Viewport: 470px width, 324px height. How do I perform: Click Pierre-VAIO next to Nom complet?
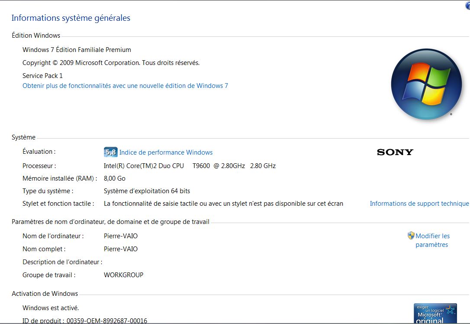pyautogui.click(x=121, y=249)
